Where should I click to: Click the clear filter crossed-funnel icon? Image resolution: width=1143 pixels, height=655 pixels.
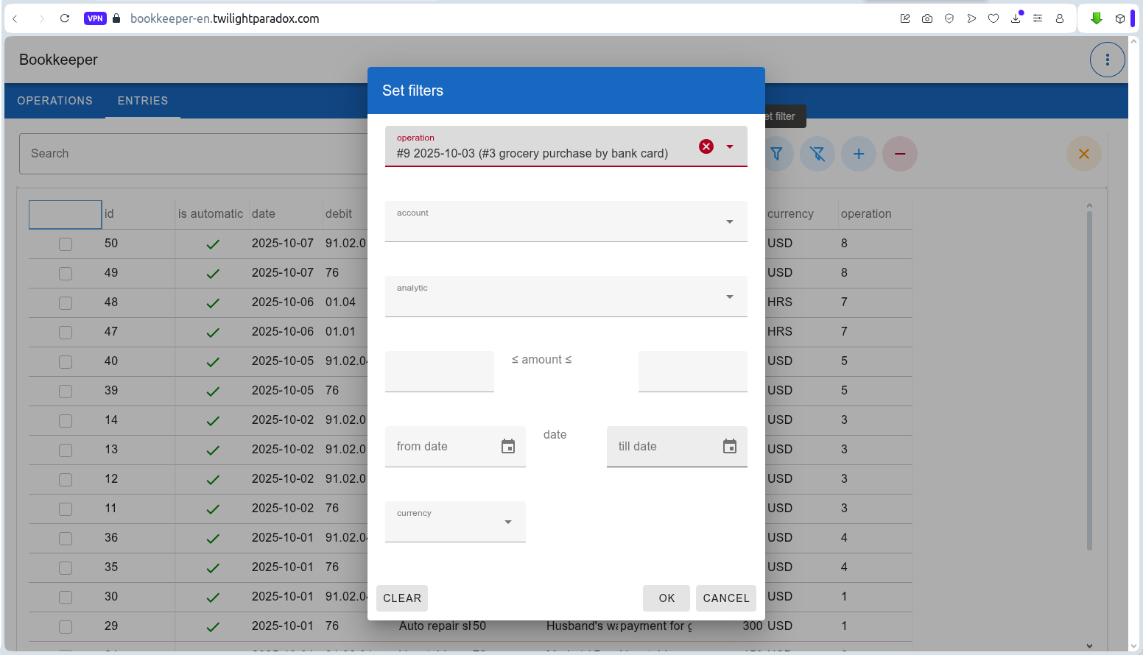tap(817, 154)
